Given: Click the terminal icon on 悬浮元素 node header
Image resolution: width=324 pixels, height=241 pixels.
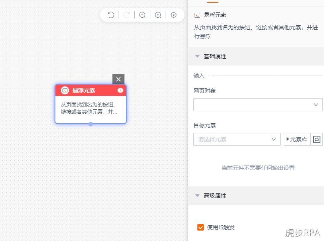Looking at the screenshot, I should tap(65, 90).
